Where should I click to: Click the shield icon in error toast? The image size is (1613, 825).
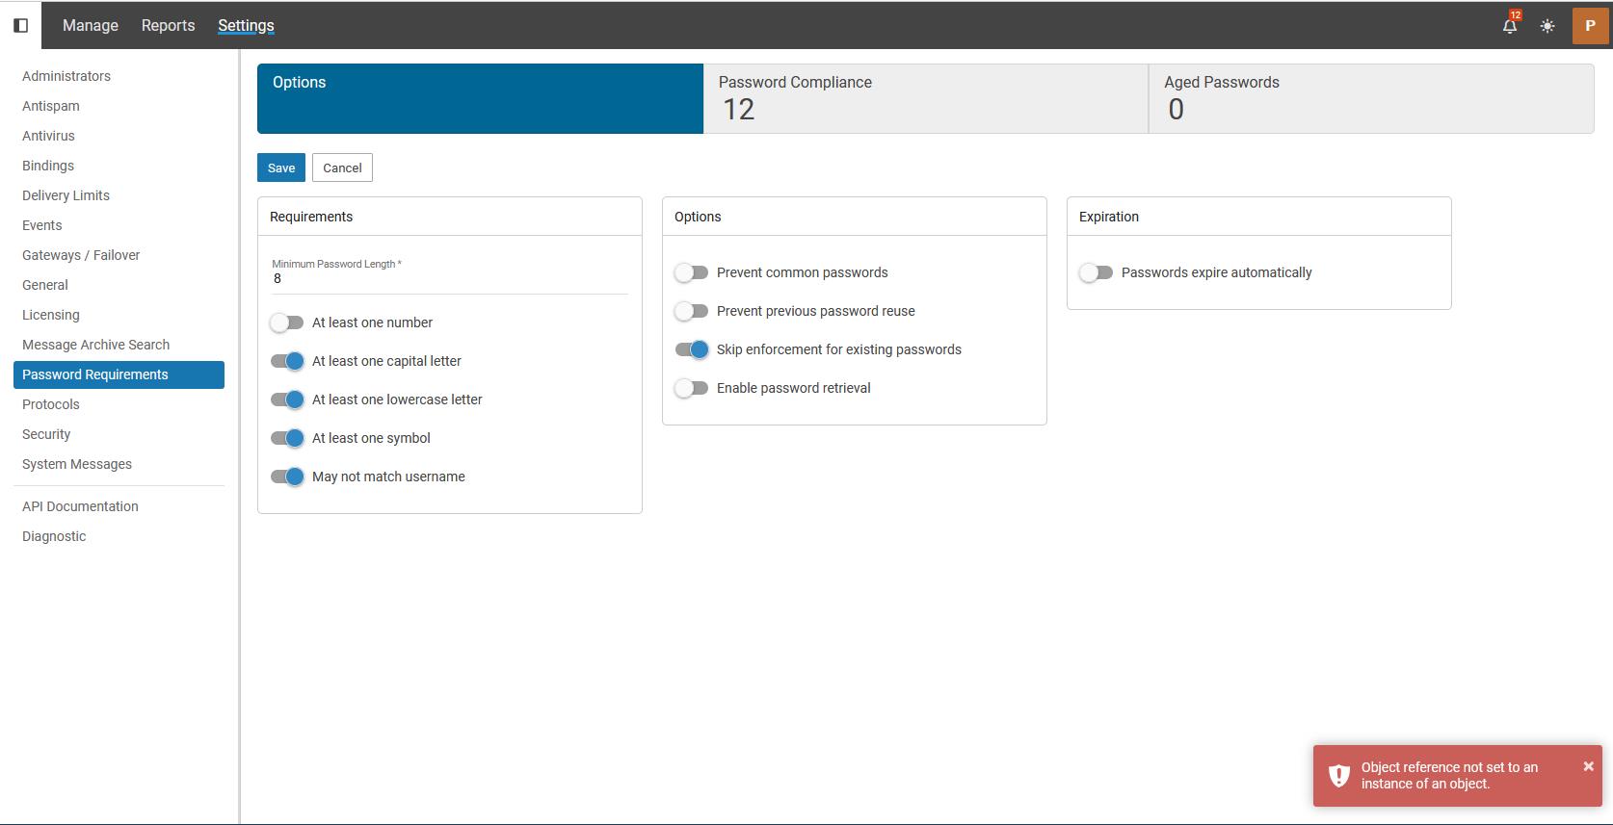click(1338, 776)
